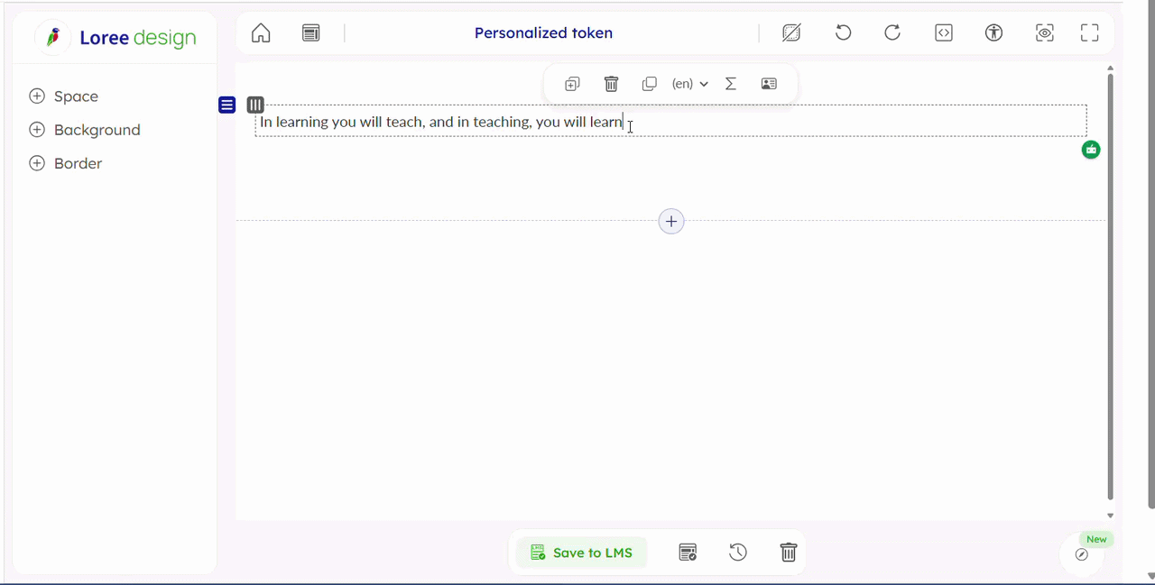Image resolution: width=1155 pixels, height=585 pixels.
Task: Click the Home icon in top toolbar
Action: 261,33
